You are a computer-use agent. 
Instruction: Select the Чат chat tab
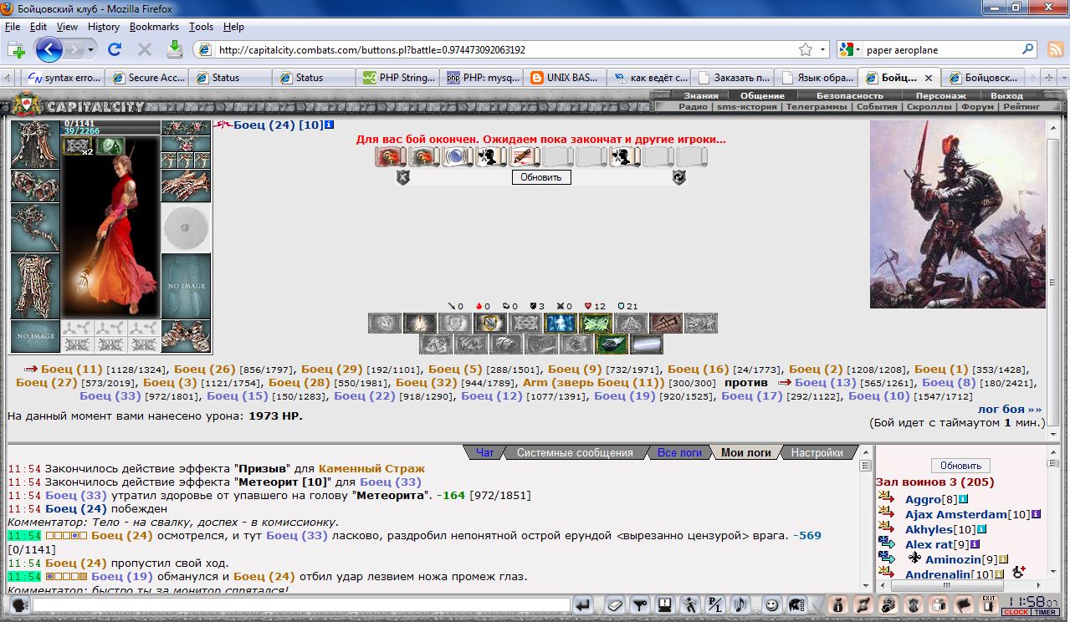pos(485,452)
